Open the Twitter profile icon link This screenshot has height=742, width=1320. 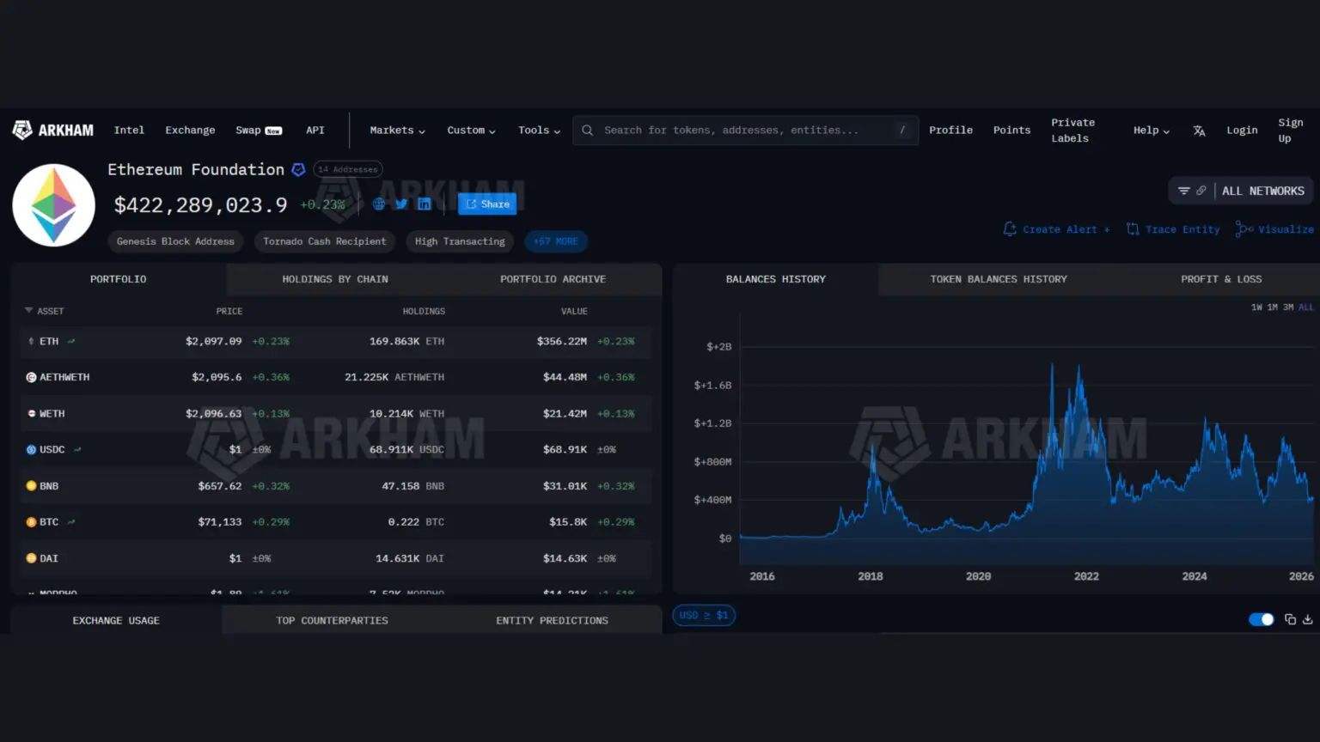[401, 204]
